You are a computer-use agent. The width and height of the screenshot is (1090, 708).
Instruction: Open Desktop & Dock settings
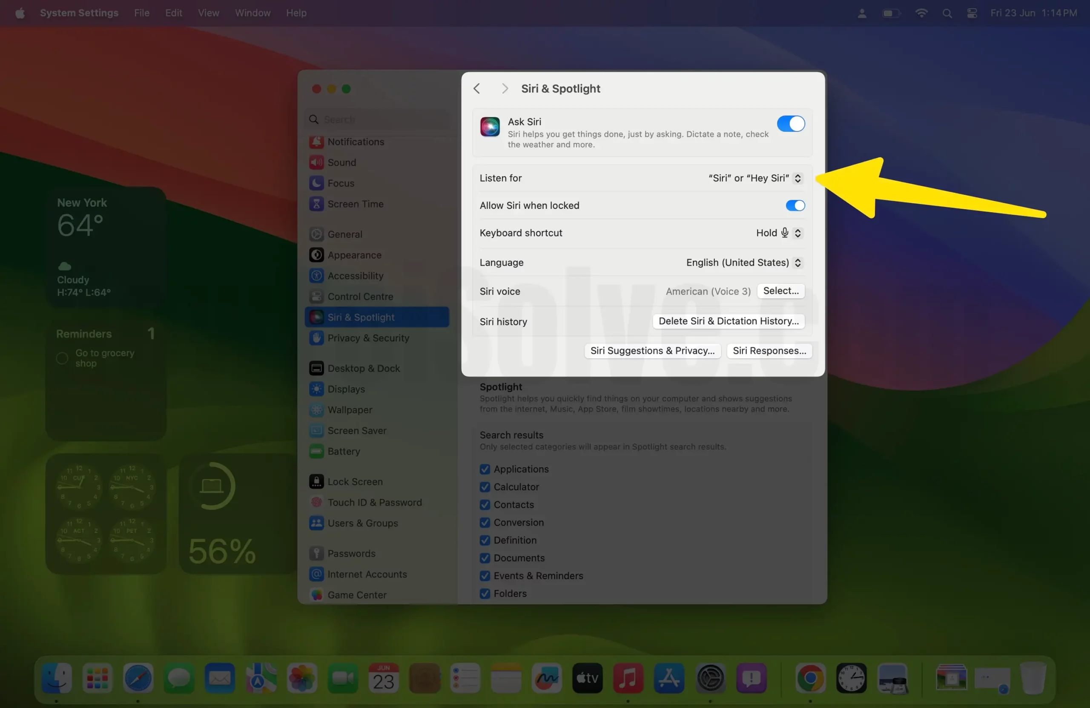pyautogui.click(x=376, y=368)
